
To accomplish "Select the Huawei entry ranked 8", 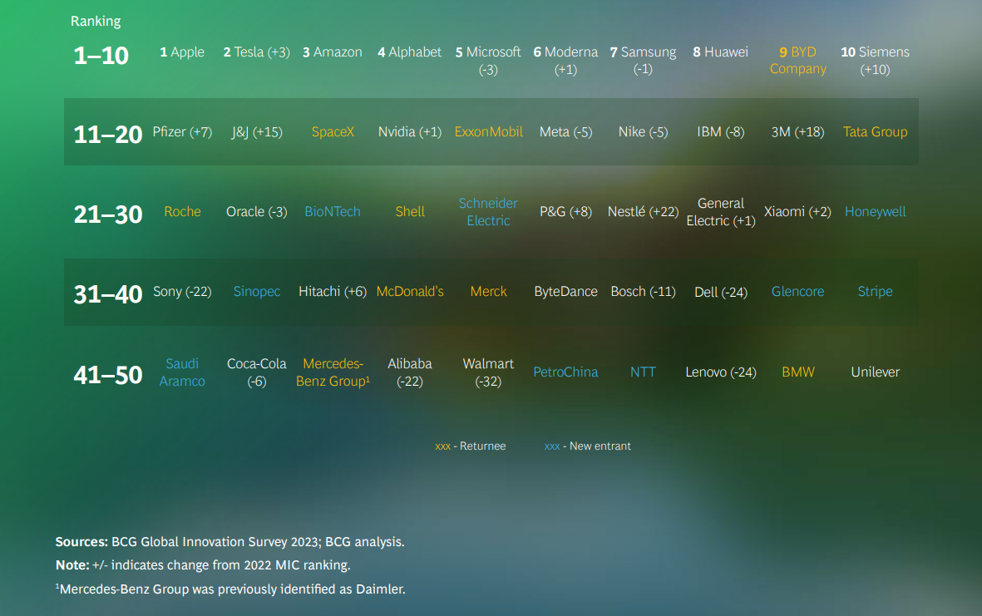I will click(721, 52).
